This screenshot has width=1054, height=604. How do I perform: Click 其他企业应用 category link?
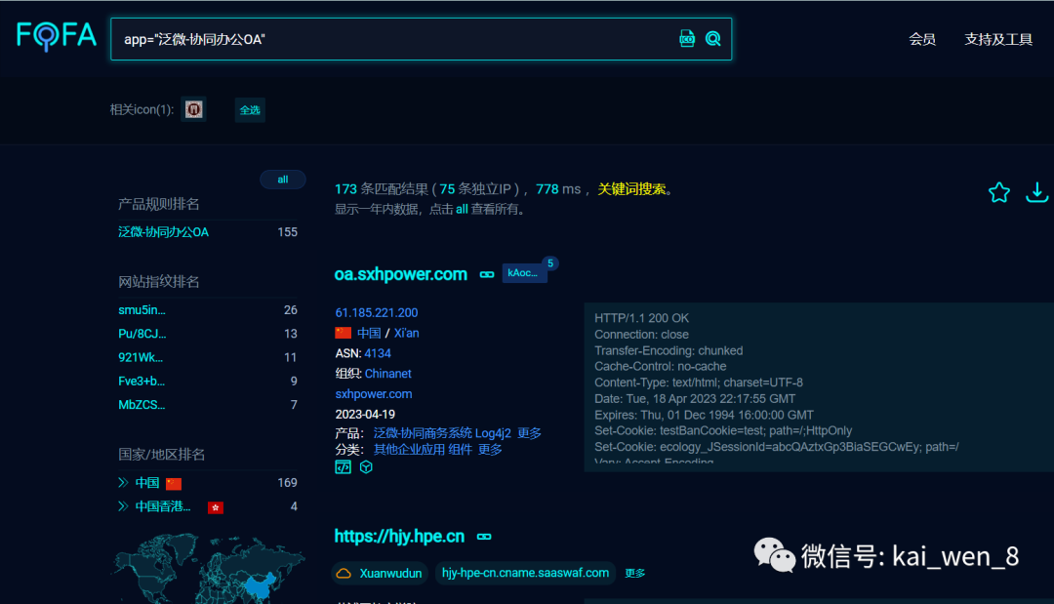409,449
